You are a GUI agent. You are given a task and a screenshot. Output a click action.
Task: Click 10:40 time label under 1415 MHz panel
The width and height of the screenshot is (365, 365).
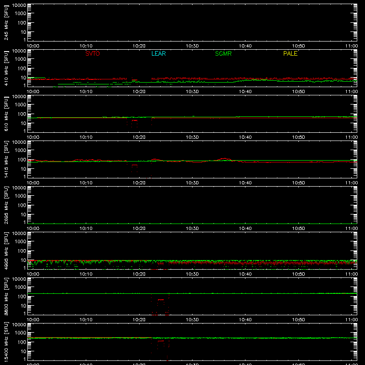pyautogui.click(x=245, y=183)
